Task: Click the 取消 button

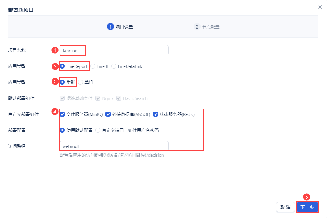Action: [x=285, y=207]
